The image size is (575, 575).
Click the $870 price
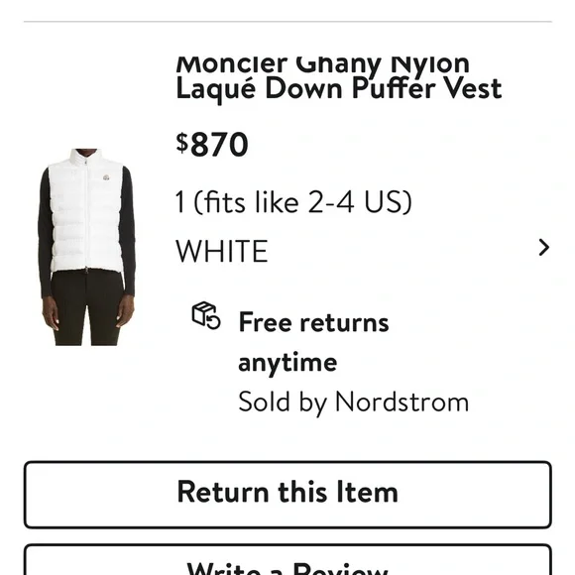pos(212,144)
